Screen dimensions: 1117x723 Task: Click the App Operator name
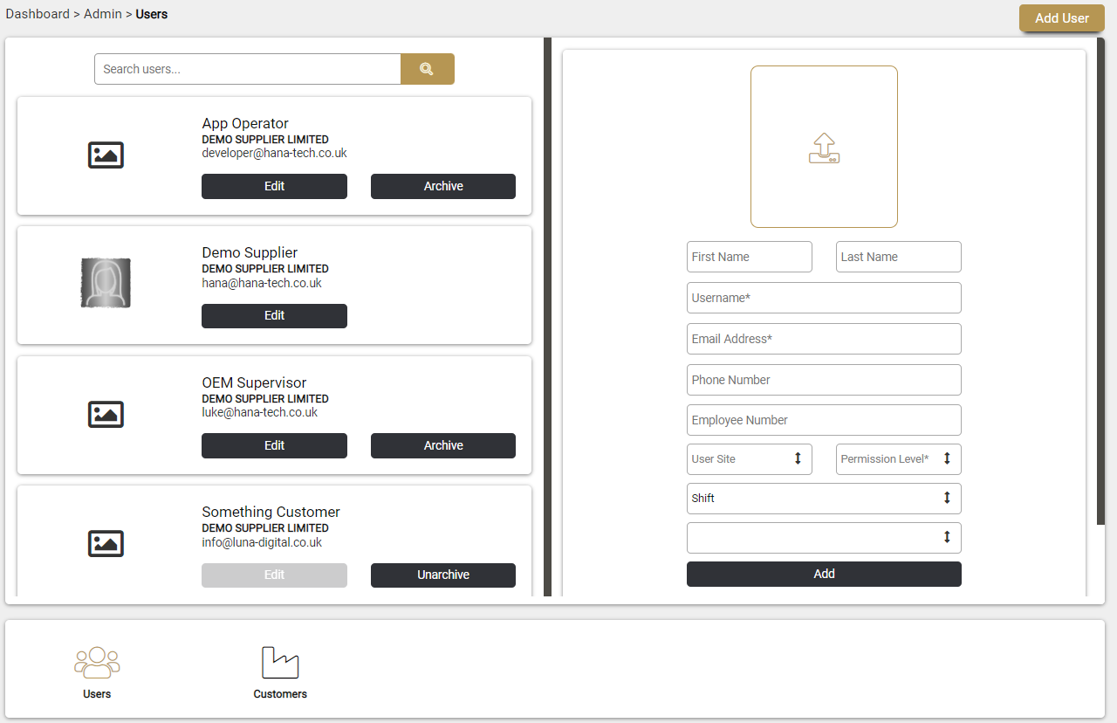(x=245, y=123)
